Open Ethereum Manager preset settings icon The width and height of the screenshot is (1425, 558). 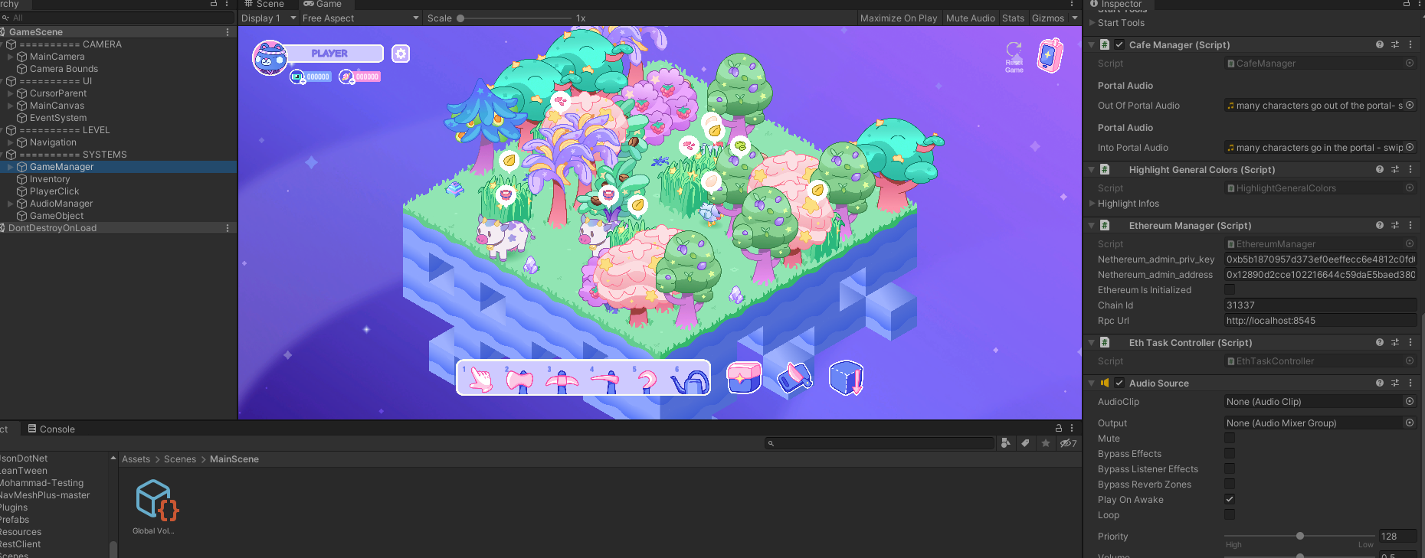1395,226
